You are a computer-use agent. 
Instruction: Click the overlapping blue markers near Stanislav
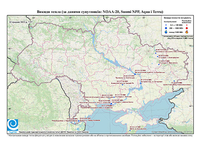click(111, 103)
